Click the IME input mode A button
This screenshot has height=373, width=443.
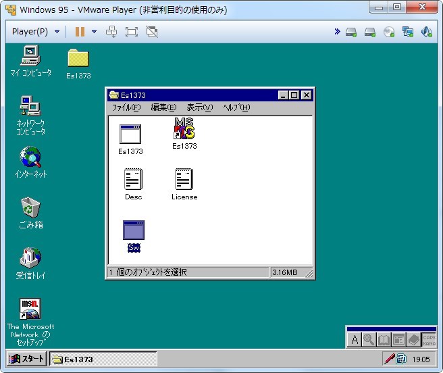(355, 339)
